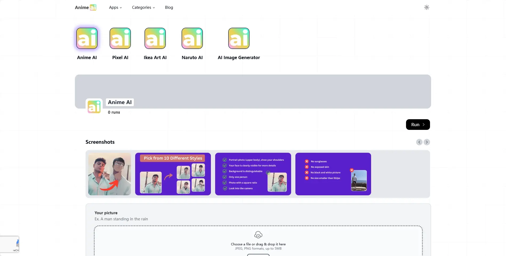Click the cloud upload icon
506x256 pixels.
pos(258,235)
